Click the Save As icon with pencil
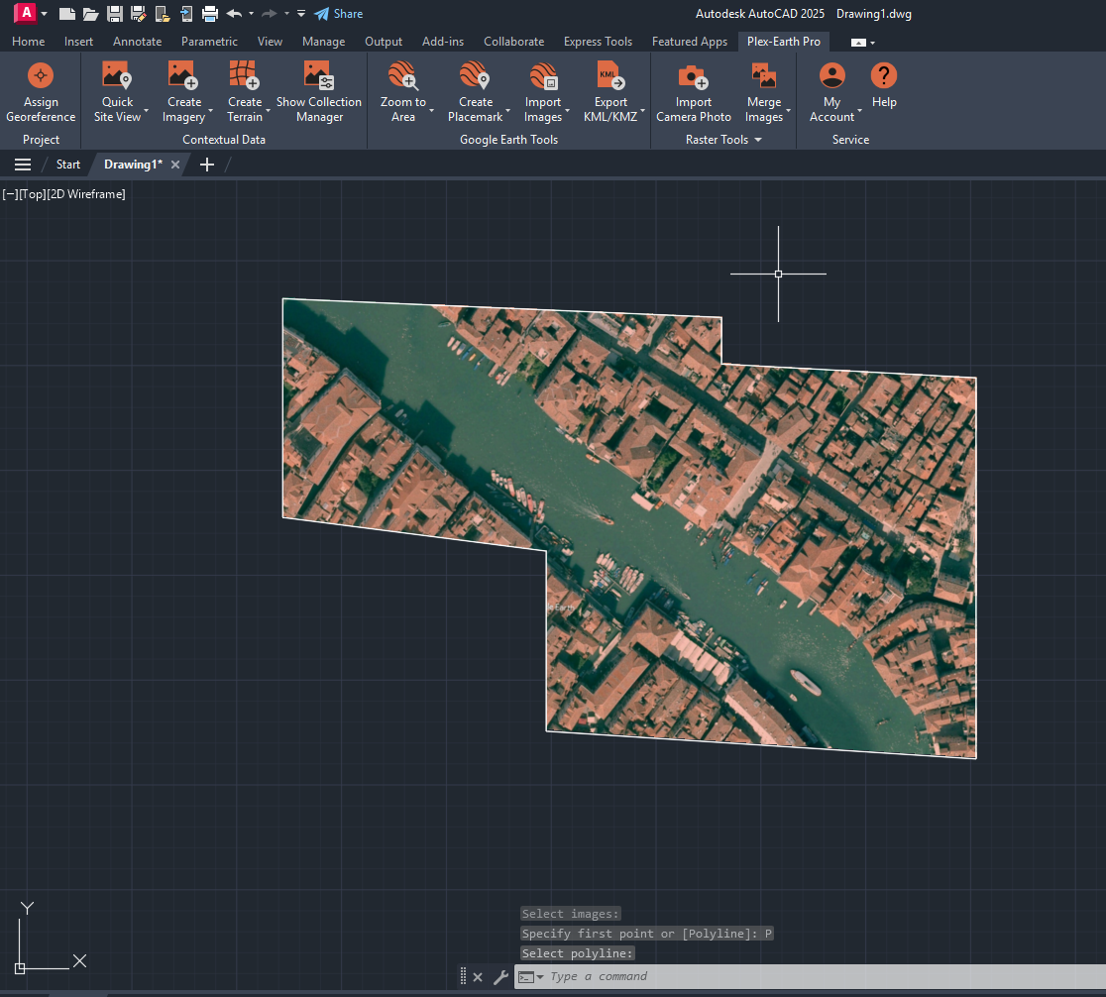This screenshot has width=1106, height=997. (x=139, y=14)
